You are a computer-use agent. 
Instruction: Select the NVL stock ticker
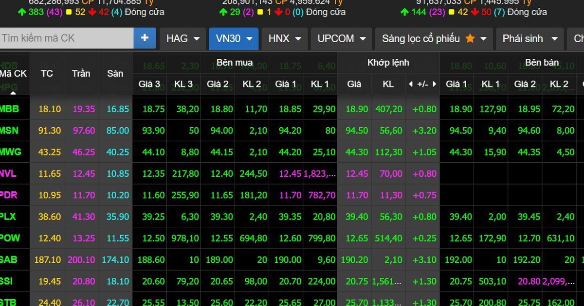[9, 173]
